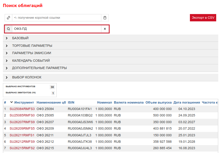Open SU26215RMFS2 instrument link
The width and height of the screenshot is (220, 153).
click(x=22, y=148)
